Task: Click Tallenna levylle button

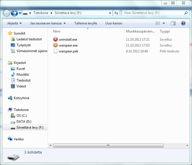Action: pos(85,23)
